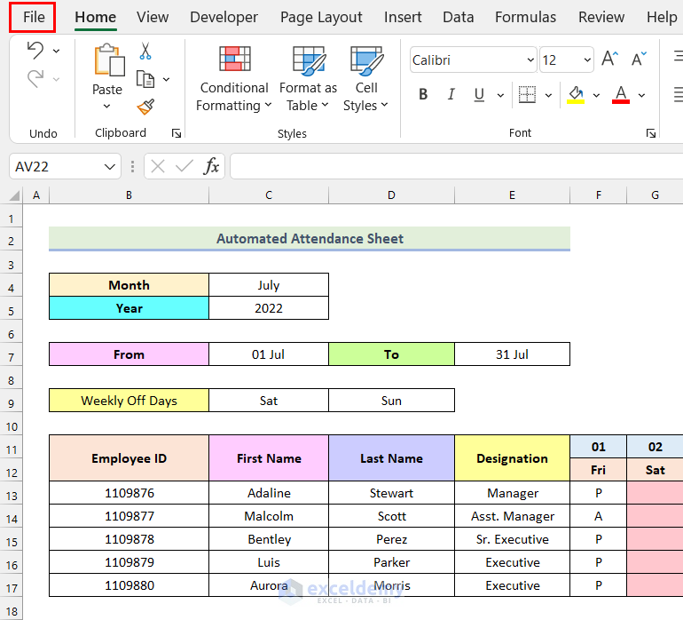
Task: Decrease font size with small A
Action: (639, 59)
